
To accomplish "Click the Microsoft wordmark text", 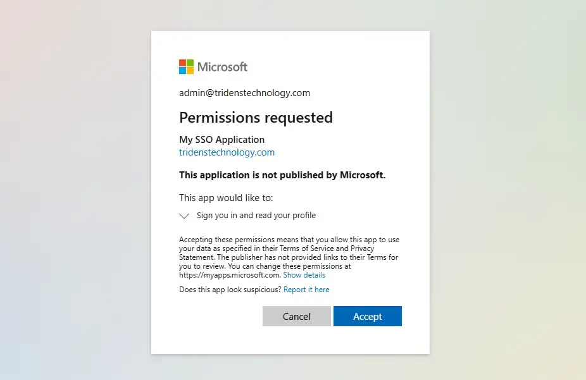I will (222, 67).
